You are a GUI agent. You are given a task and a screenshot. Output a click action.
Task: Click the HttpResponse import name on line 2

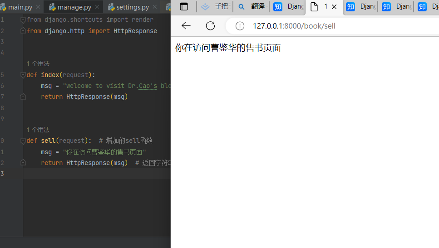(135, 31)
